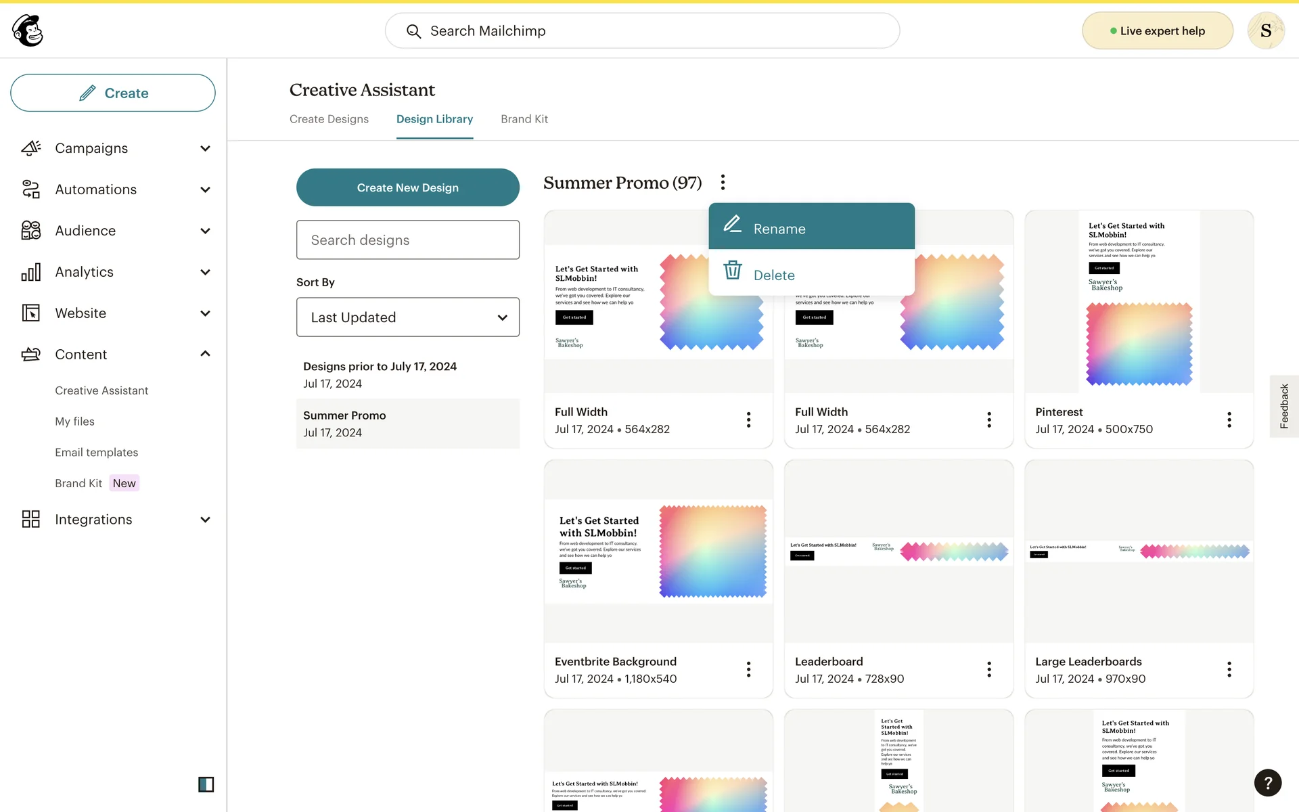Open Leaderboard design three-dot menu
This screenshot has height=812, width=1299.
coord(988,669)
